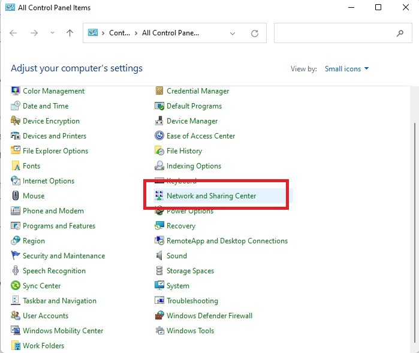Open the Power Options link
This screenshot has width=419, height=353.
tap(190, 210)
